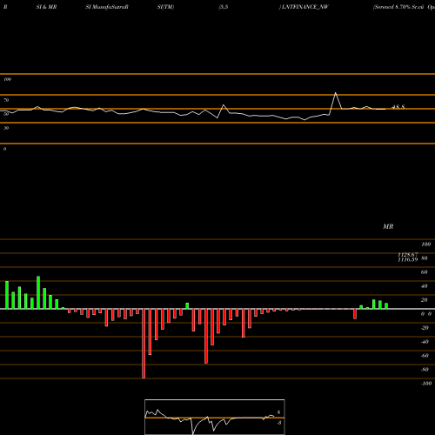Click the 'SI(TM)' header text
Image resolution: width=435 pixels, height=435 pixels.
click(x=165, y=7)
